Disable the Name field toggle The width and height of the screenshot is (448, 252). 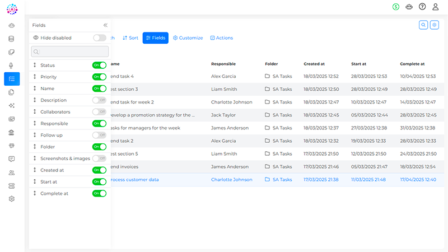pyautogui.click(x=99, y=88)
